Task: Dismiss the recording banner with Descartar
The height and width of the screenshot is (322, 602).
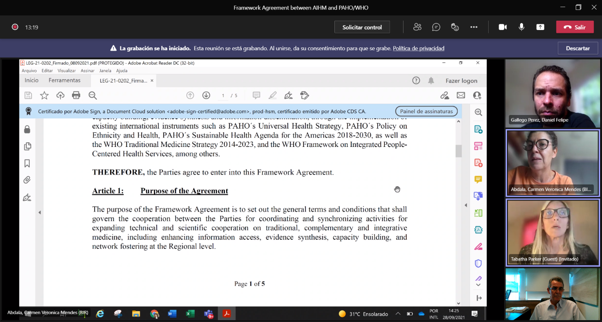Action: coord(578,48)
